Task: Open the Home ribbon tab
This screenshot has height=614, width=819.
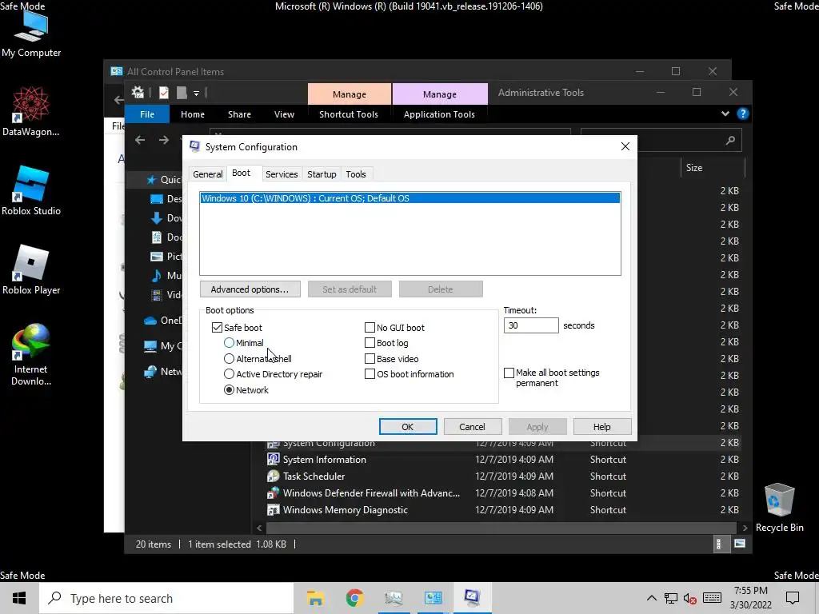Action: click(x=193, y=114)
